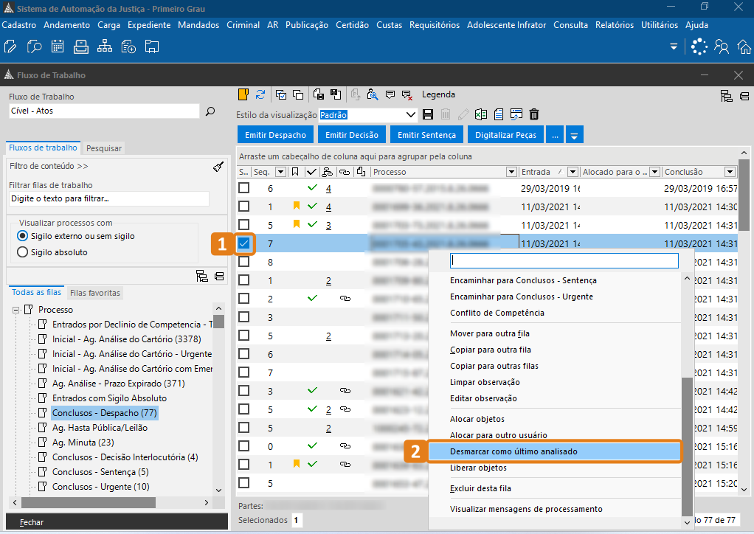Click the select-all checked boxes icon
754x534 pixels.
[281, 94]
